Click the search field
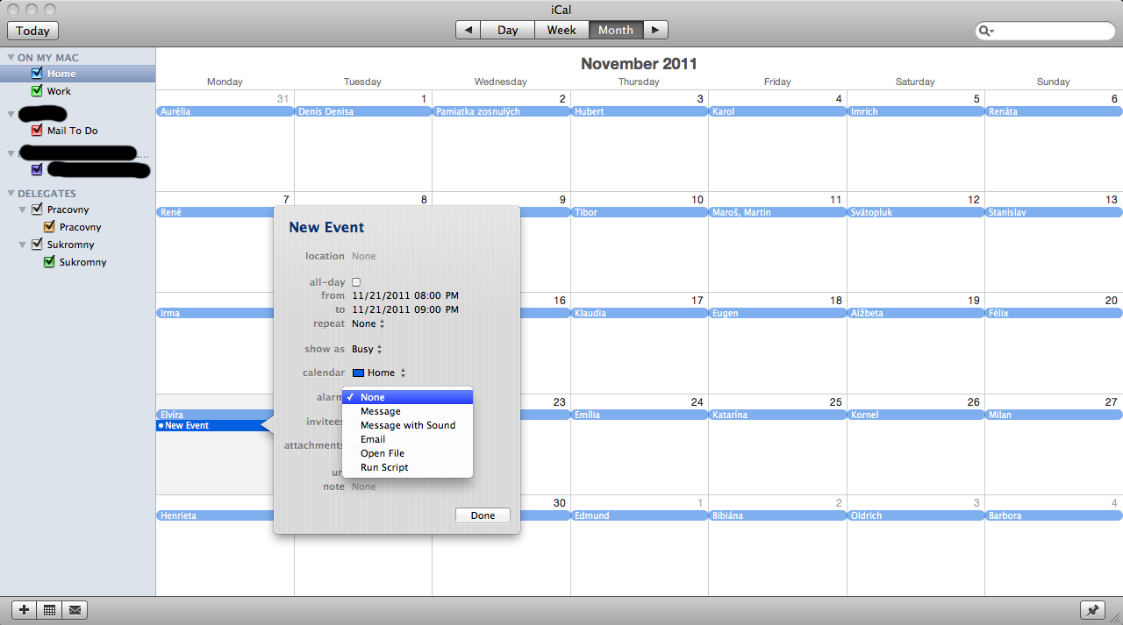The width and height of the screenshot is (1123, 625). tap(1045, 31)
